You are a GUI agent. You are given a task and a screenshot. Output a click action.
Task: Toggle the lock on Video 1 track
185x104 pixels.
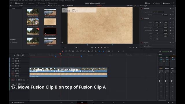pos(13,76)
